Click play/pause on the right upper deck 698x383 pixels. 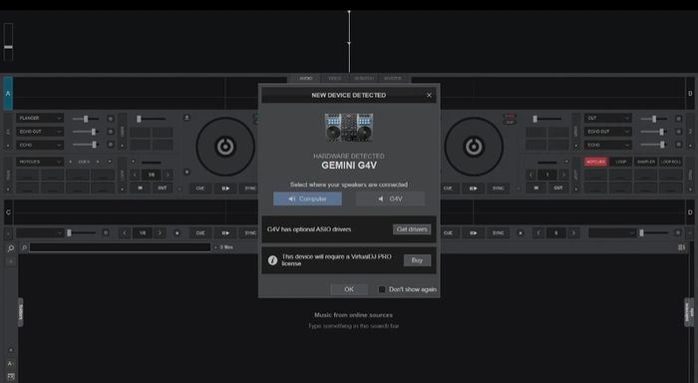click(474, 188)
